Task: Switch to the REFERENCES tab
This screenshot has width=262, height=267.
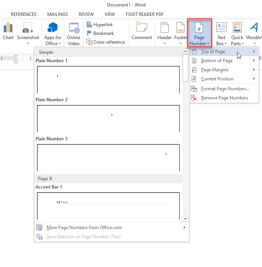Action: (24, 14)
